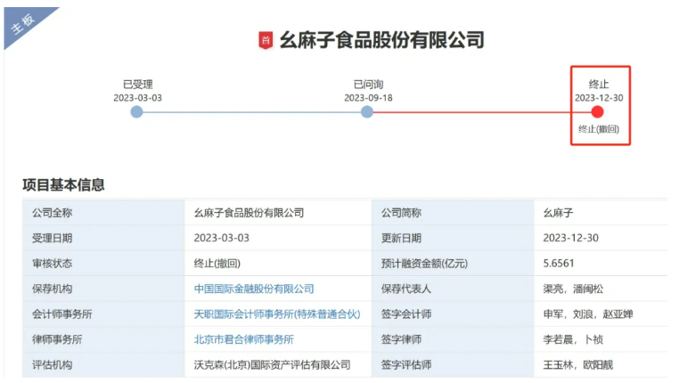Click the 幺麻子食品股份有限公司 page title

[x=382, y=40]
